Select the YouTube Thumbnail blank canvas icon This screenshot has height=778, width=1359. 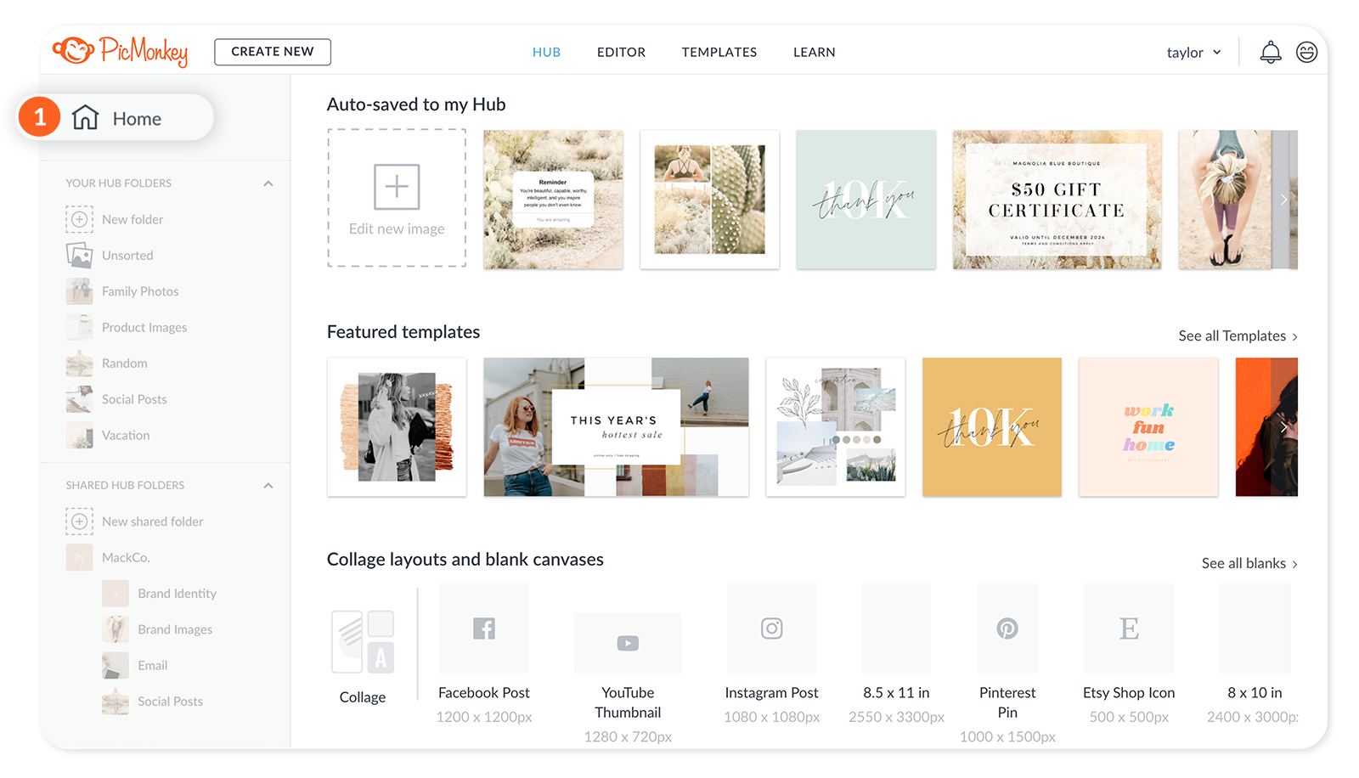628,643
